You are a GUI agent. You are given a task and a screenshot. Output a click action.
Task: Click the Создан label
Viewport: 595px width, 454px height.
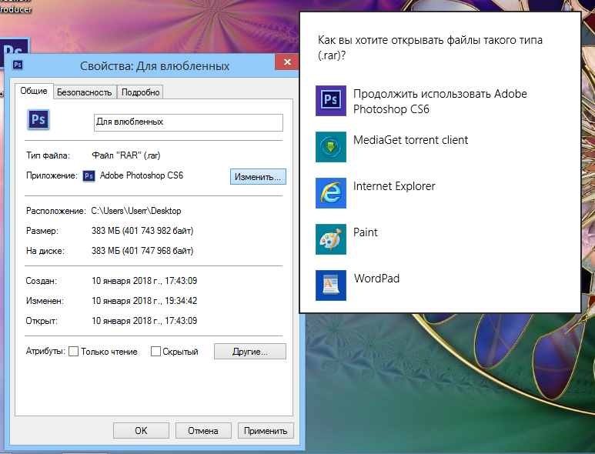pyautogui.click(x=41, y=281)
